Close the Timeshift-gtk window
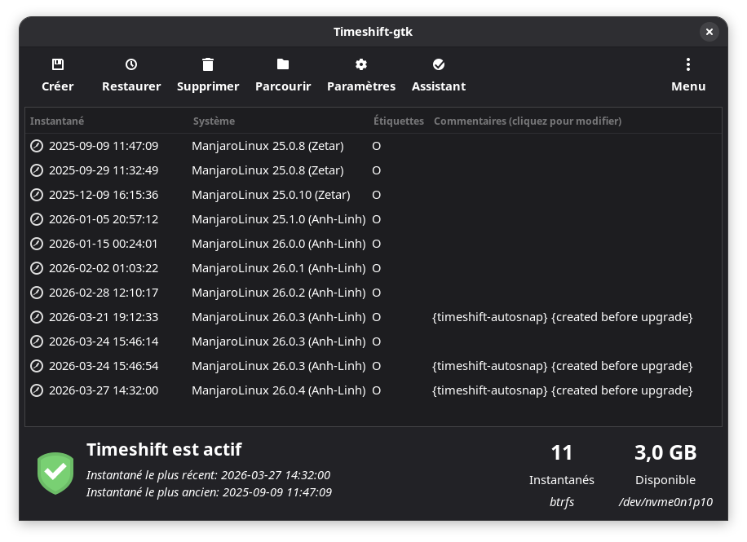This screenshot has width=747, height=542. pyautogui.click(x=709, y=32)
